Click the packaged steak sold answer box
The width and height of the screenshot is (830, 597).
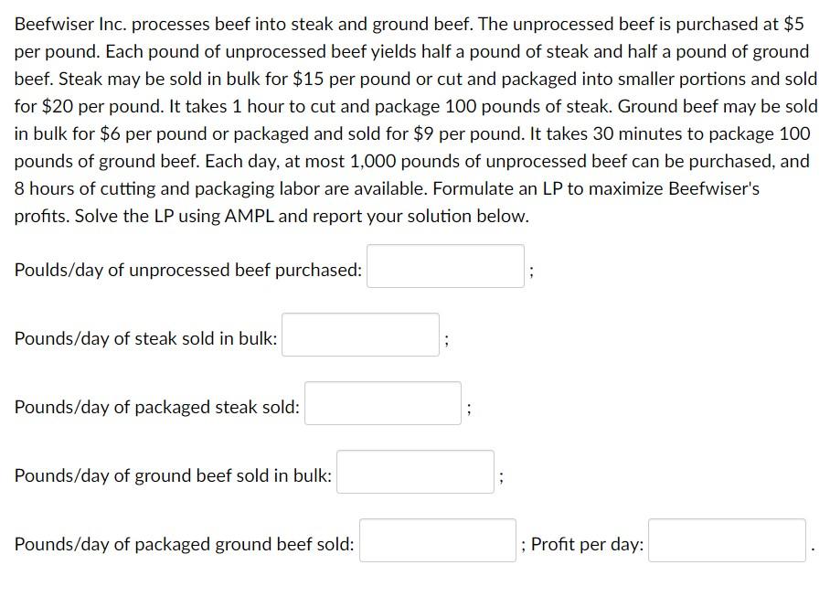(382, 403)
